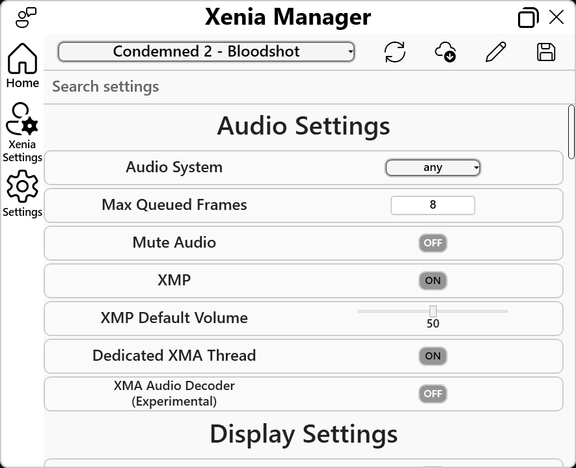Screen dimensions: 576x468
Task: Click the cloud download optimized settings icon
Action: pyautogui.click(x=445, y=52)
